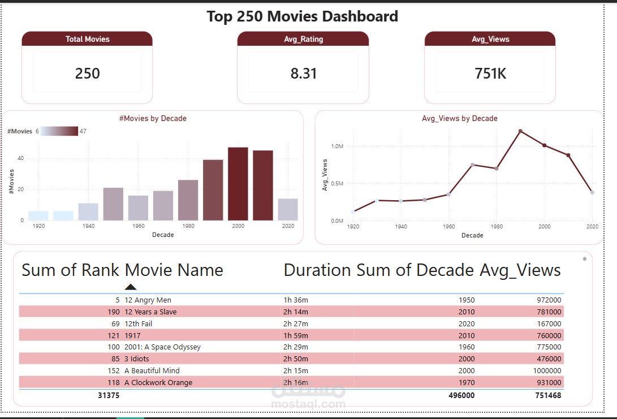Viewport: 617px width, 419px height.
Task: Click the Avg_Views card header
Action: [490, 39]
